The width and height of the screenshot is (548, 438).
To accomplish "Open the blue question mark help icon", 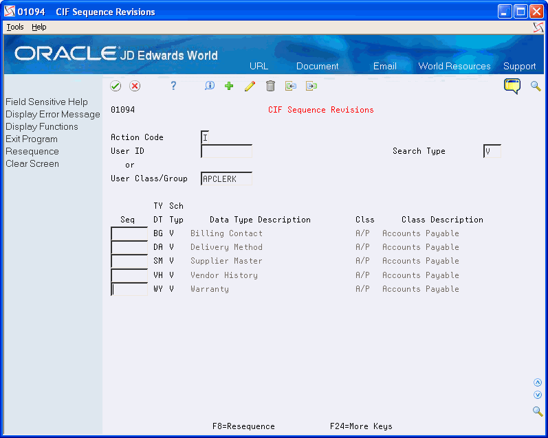I will pyautogui.click(x=173, y=86).
